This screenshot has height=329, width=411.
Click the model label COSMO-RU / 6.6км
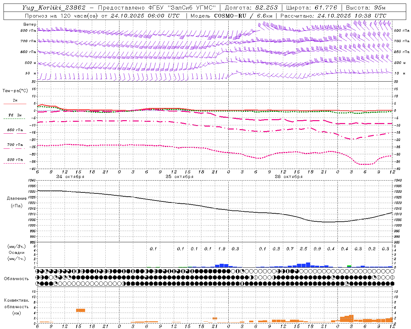pyautogui.click(x=243, y=16)
